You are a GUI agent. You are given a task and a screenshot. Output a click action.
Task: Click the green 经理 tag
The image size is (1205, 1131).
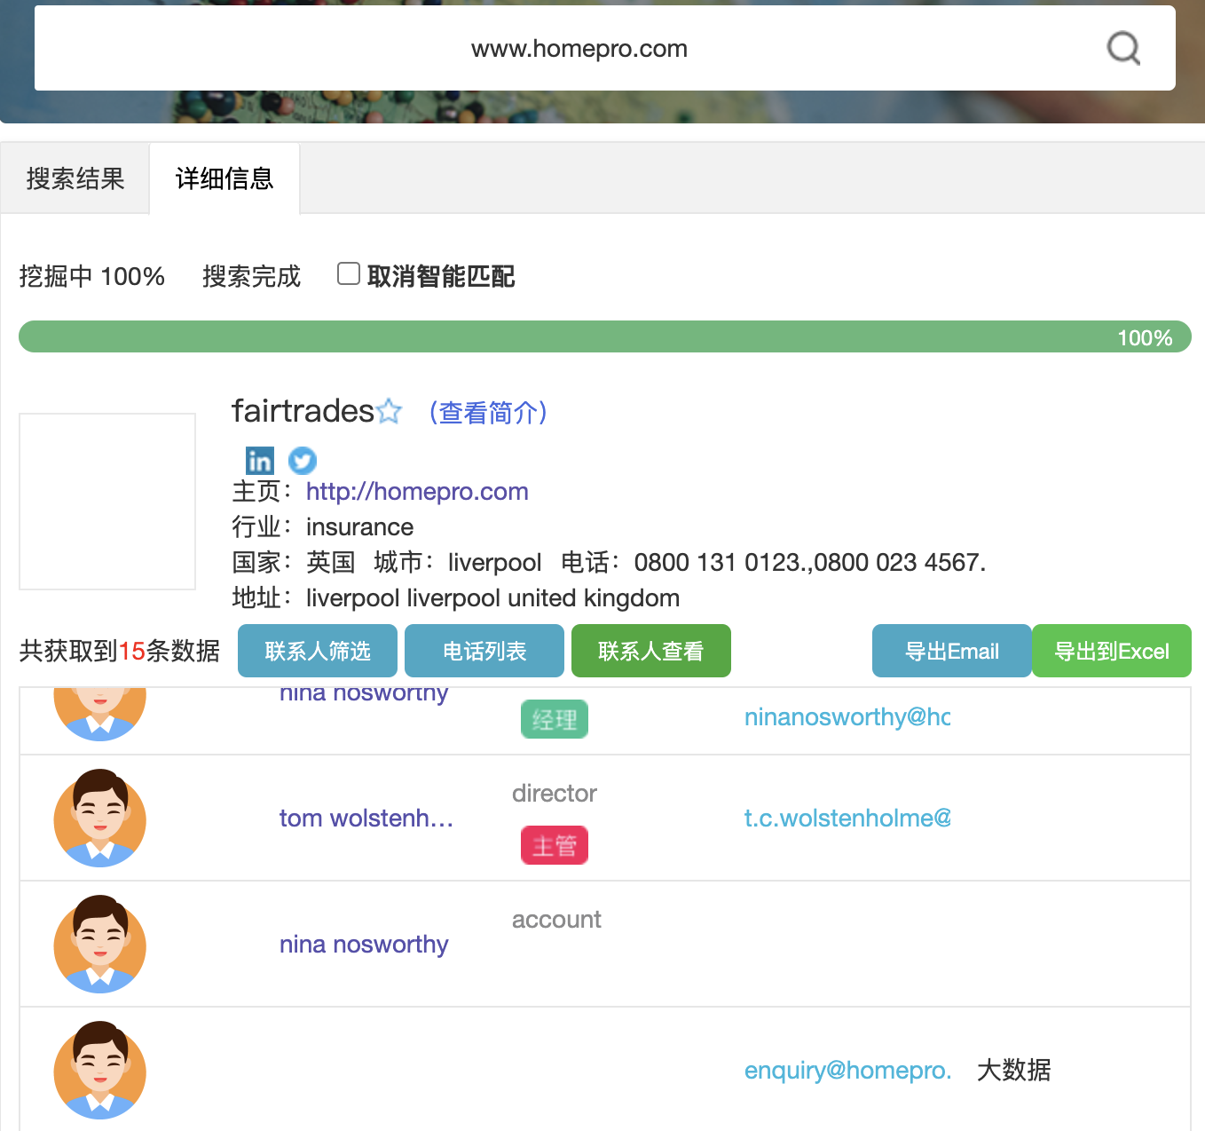(x=555, y=719)
